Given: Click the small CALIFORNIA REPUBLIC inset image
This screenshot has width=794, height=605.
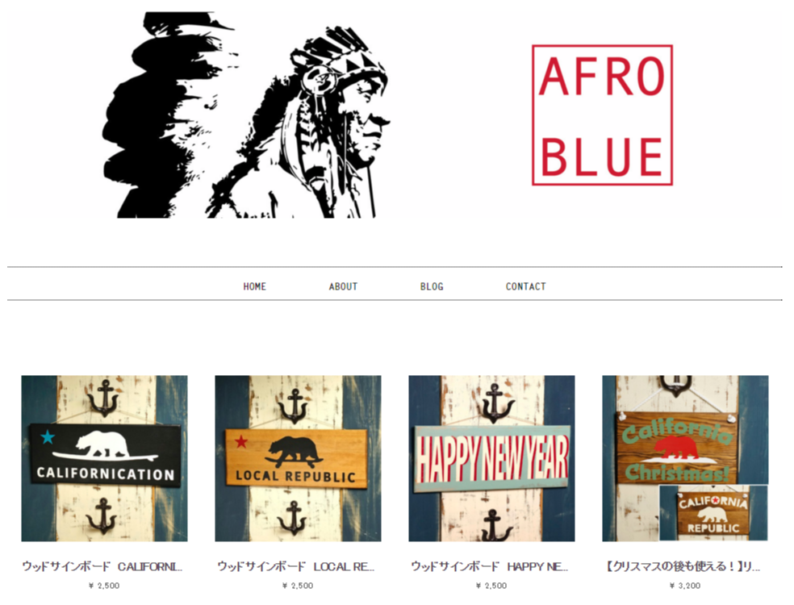Looking at the screenshot, I should point(713,513).
